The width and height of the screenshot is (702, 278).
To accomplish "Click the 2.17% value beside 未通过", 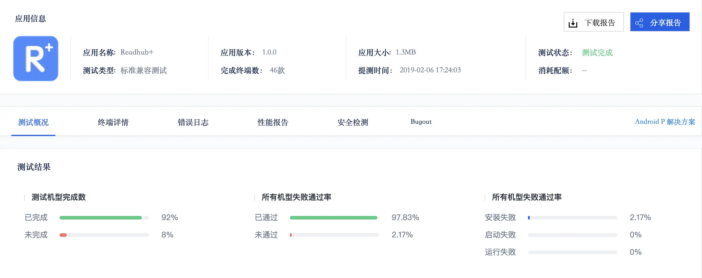I will (402, 235).
